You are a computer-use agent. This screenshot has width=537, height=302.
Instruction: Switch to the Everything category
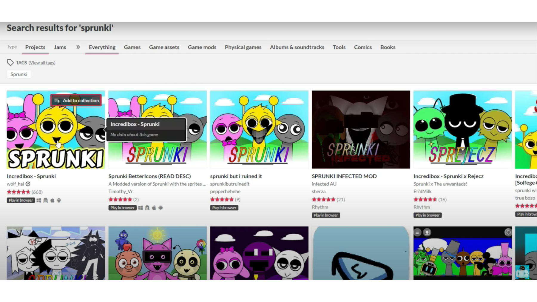102,47
